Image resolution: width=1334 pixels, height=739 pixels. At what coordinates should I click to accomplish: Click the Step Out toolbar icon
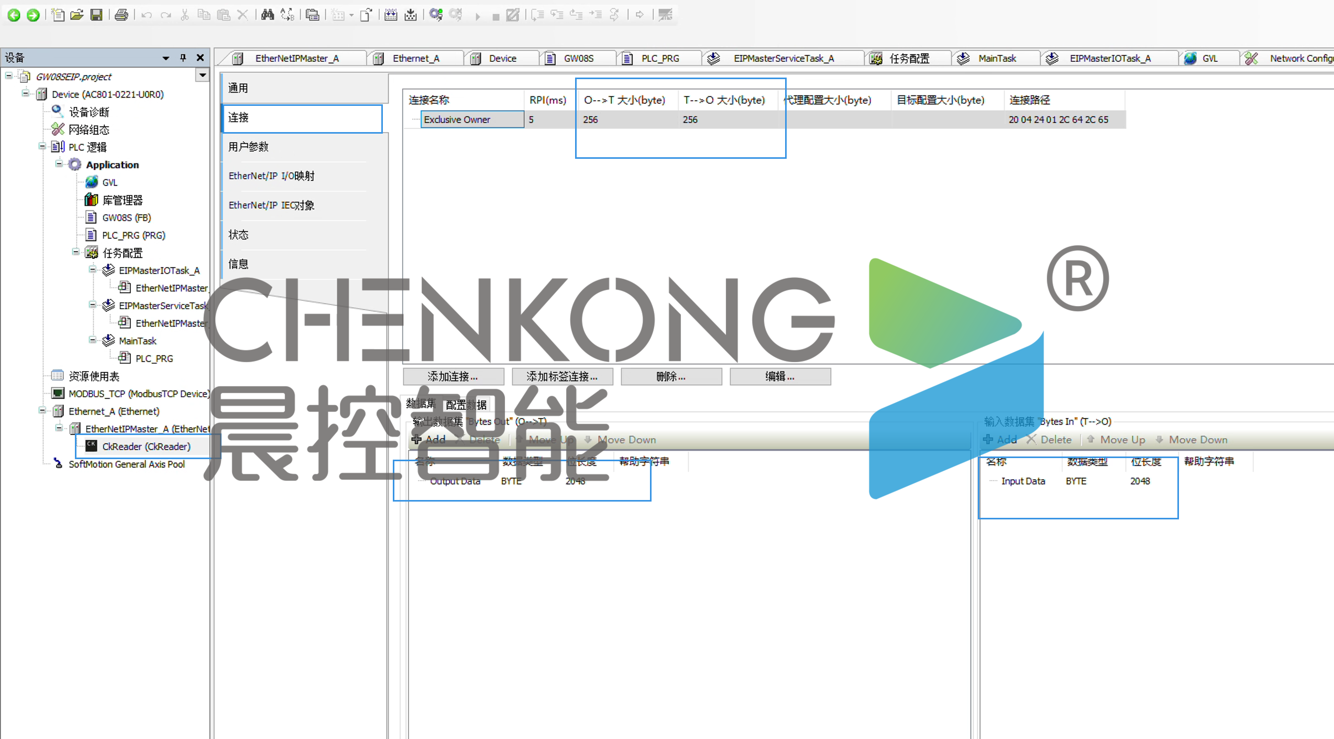[x=576, y=15]
